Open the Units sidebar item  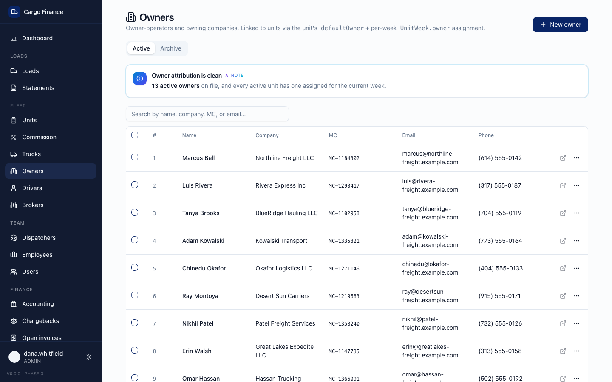[x=51, y=120]
